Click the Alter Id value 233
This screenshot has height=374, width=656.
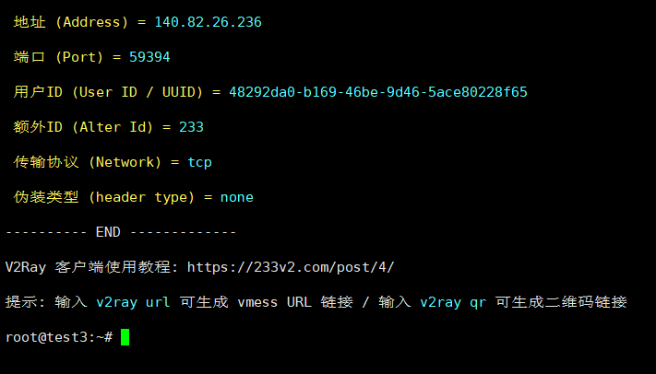tap(191, 127)
